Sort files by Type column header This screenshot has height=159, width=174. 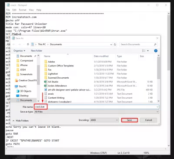119,56
